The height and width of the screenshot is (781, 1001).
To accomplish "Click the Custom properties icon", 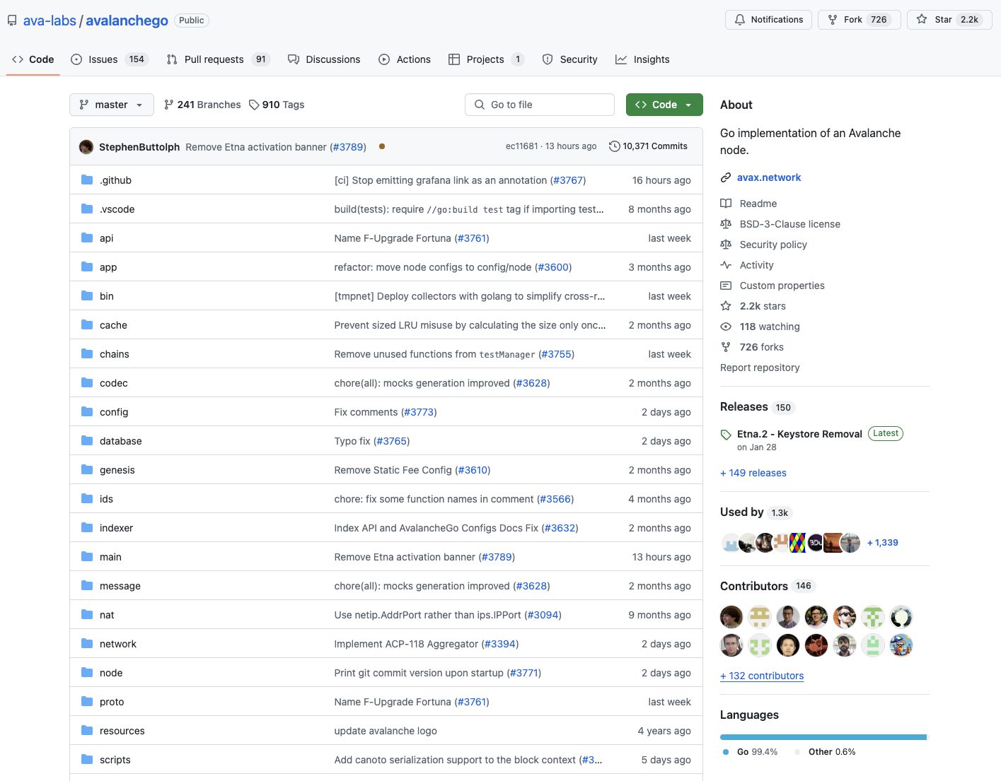I will point(726,286).
